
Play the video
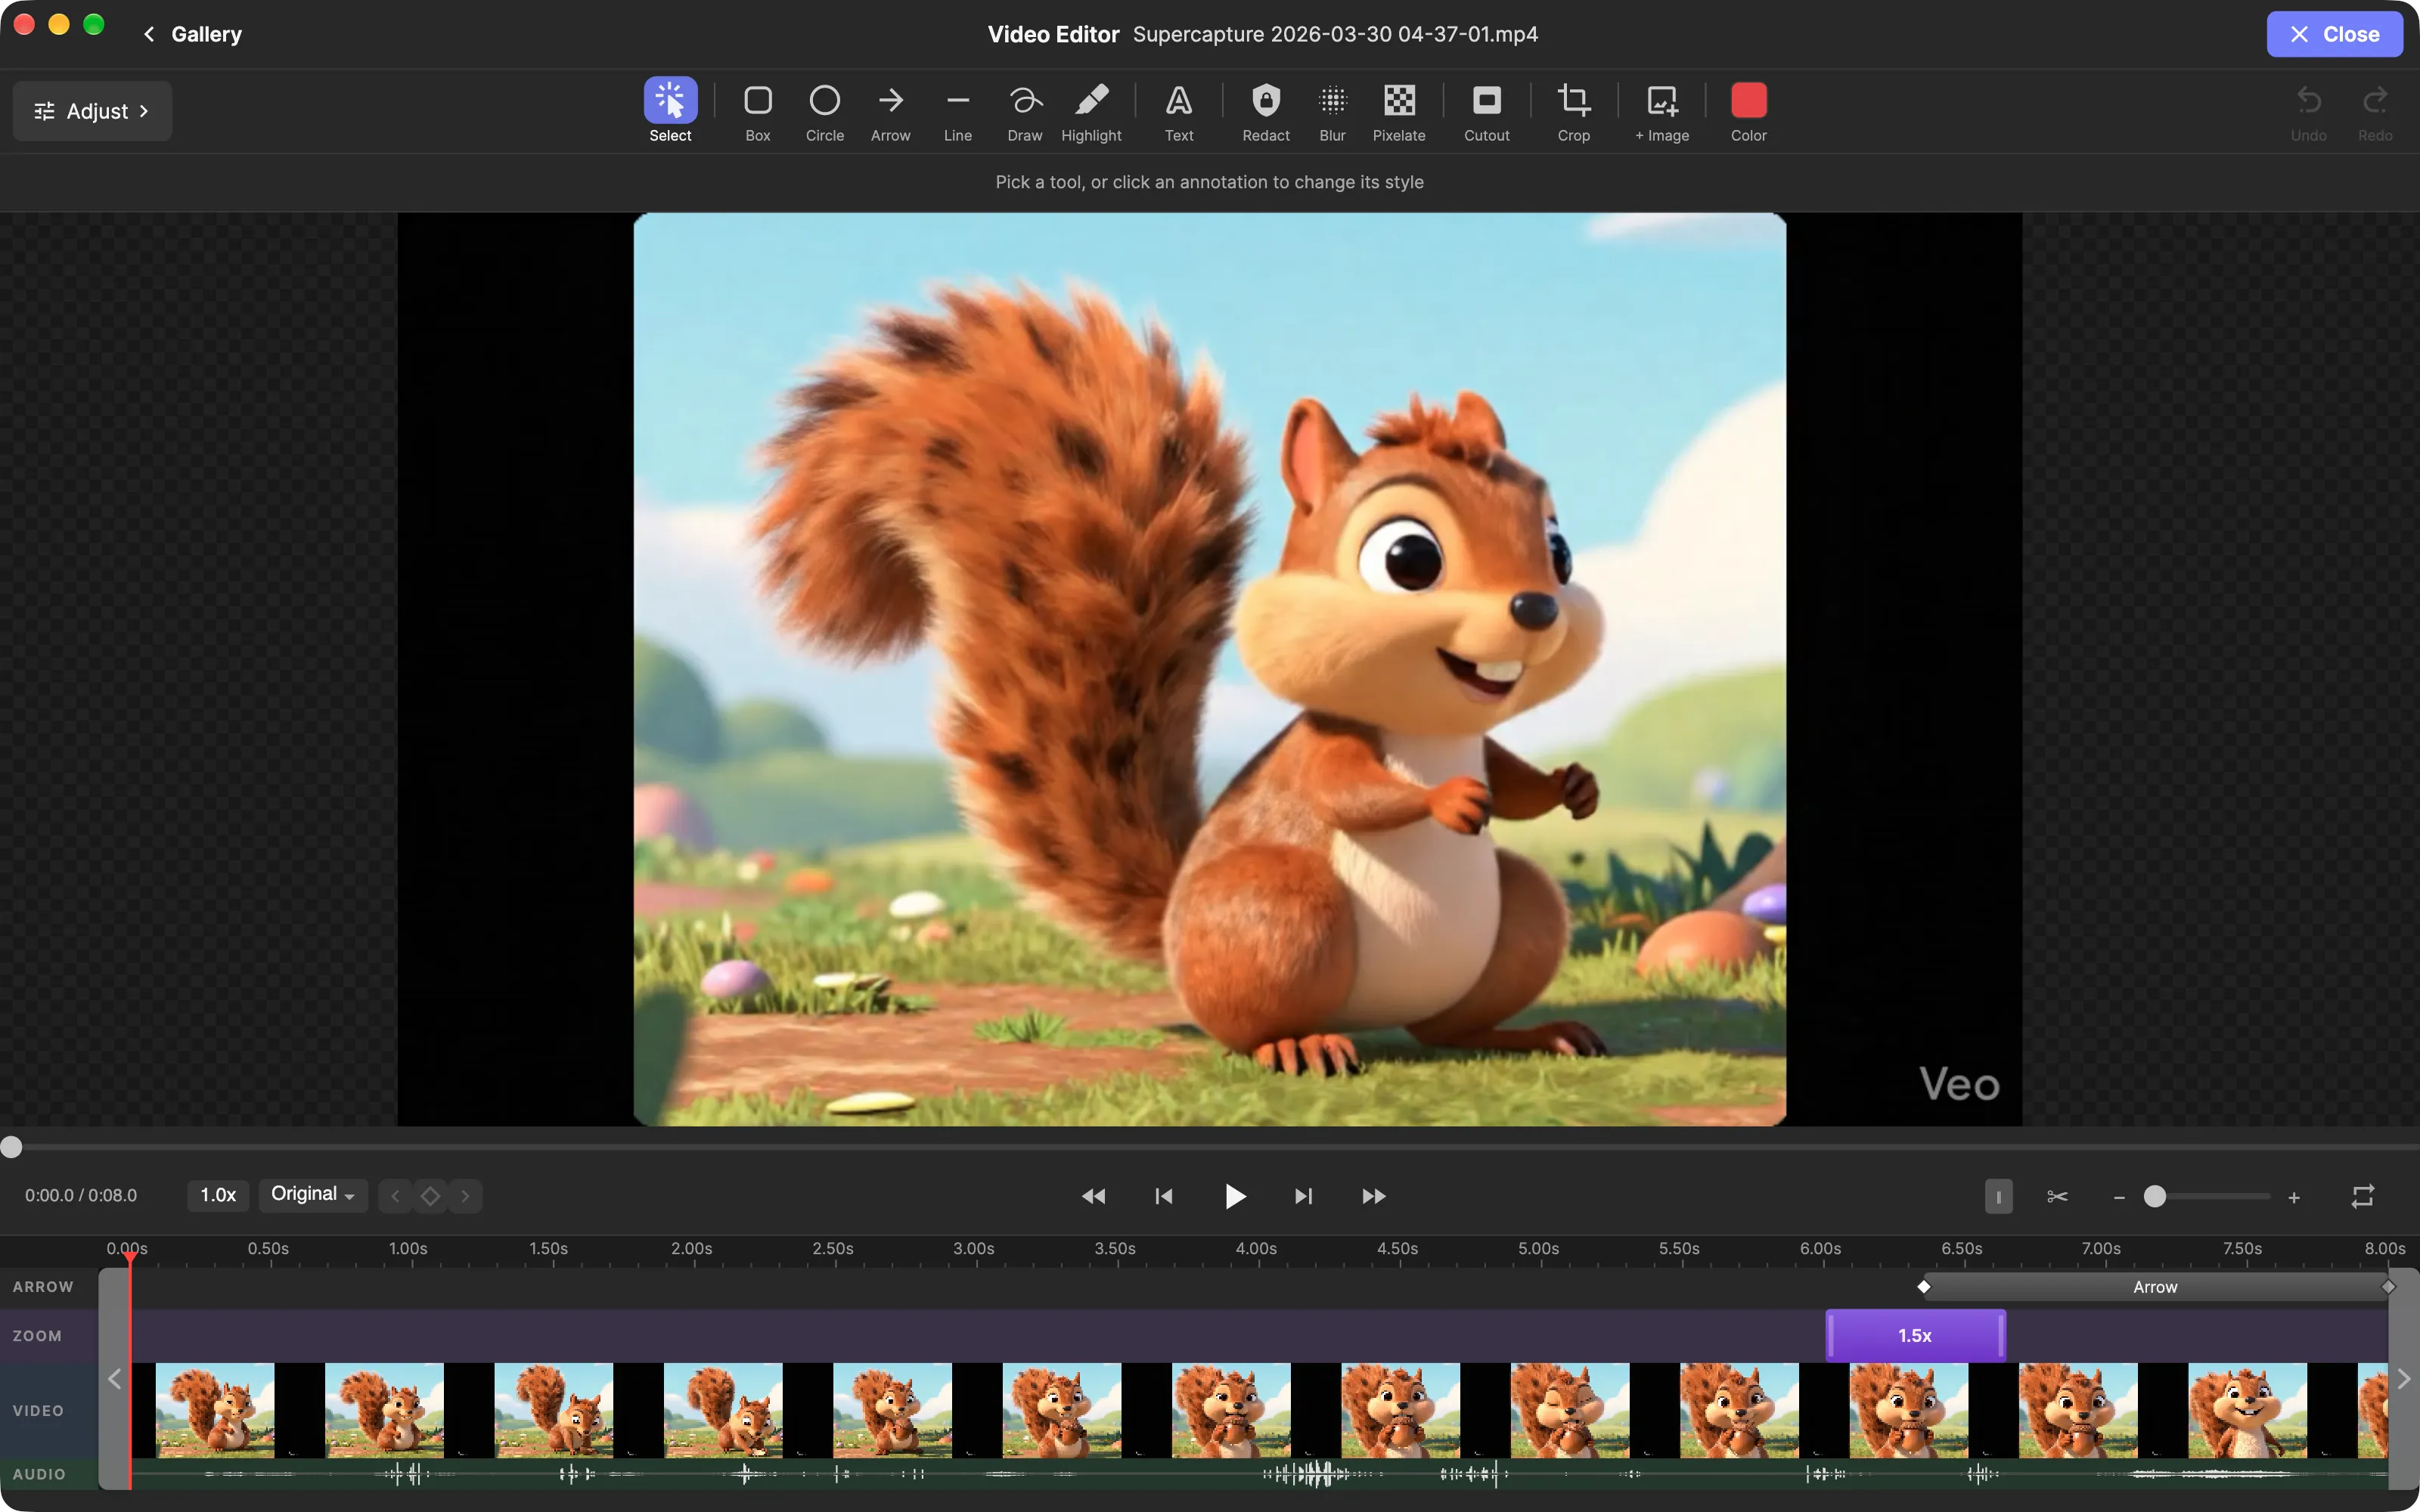click(1235, 1196)
